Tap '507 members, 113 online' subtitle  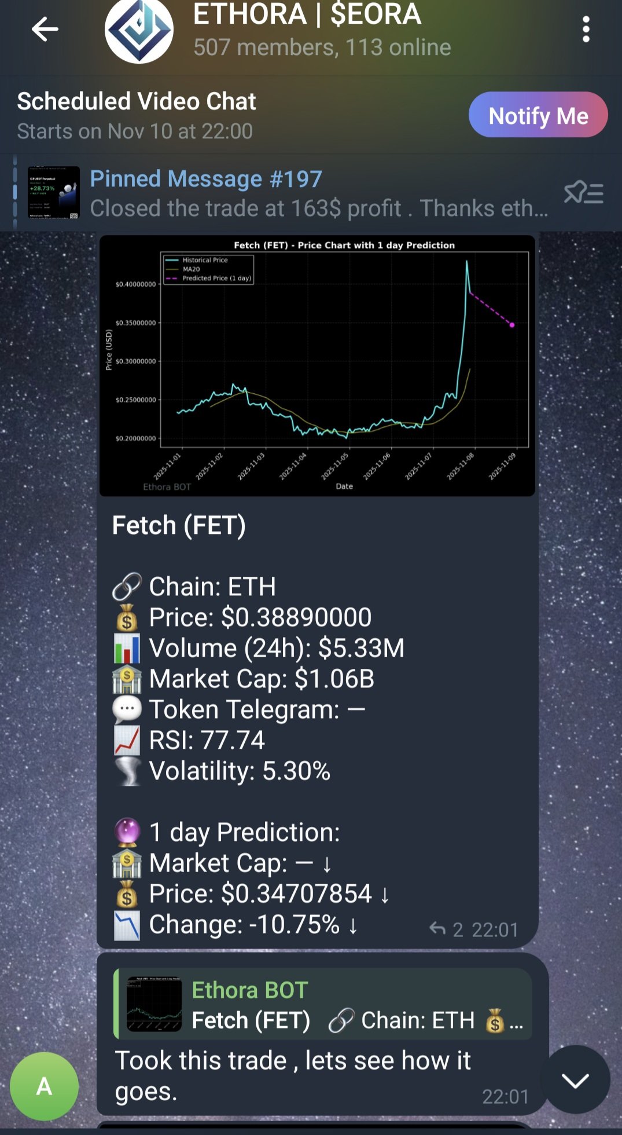[x=322, y=47]
